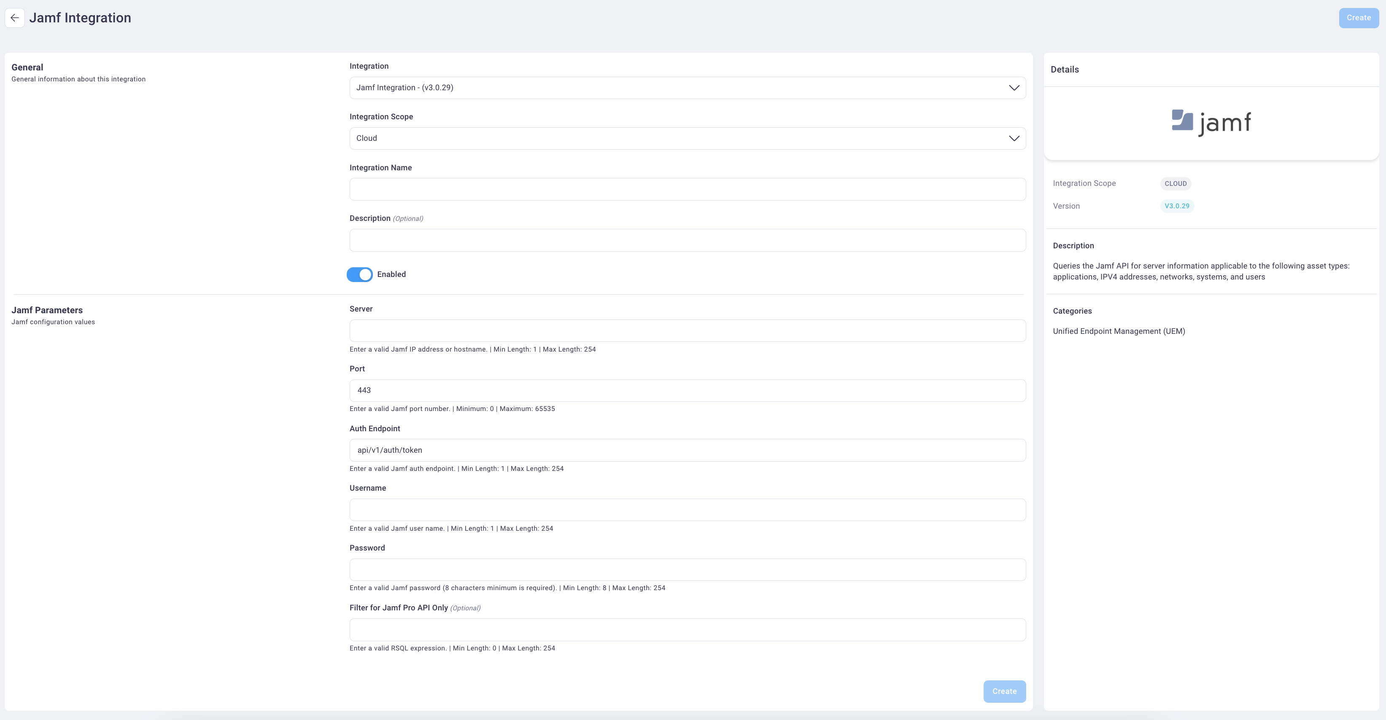Open the Integration Scope Cloud dropdown
Image resolution: width=1386 pixels, height=720 pixels.
687,138
